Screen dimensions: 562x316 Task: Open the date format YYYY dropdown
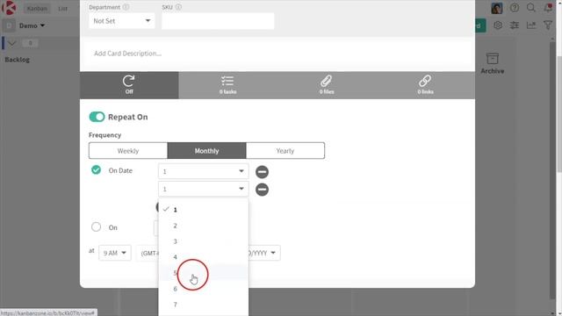[263, 253]
